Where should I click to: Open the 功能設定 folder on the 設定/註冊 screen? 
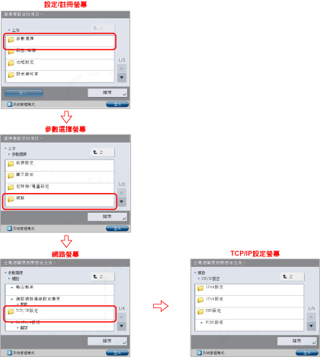click(60, 65)
